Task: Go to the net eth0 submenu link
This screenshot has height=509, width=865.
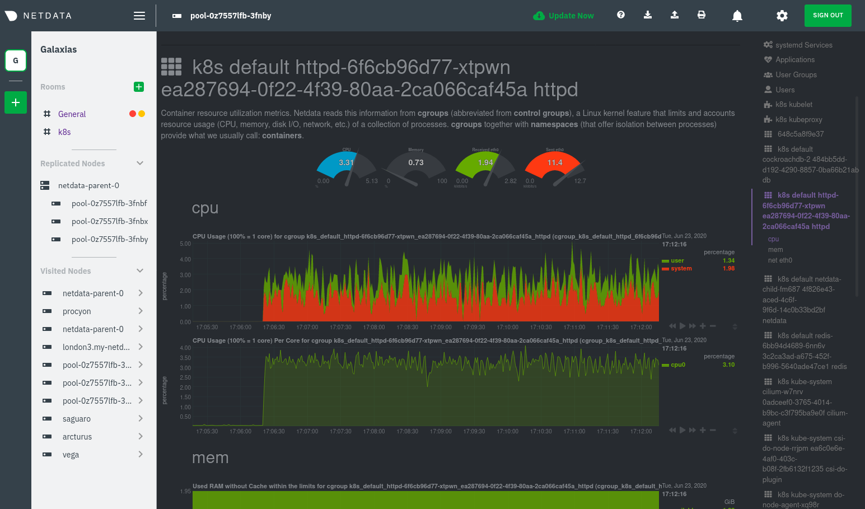Action: (780, 260)
